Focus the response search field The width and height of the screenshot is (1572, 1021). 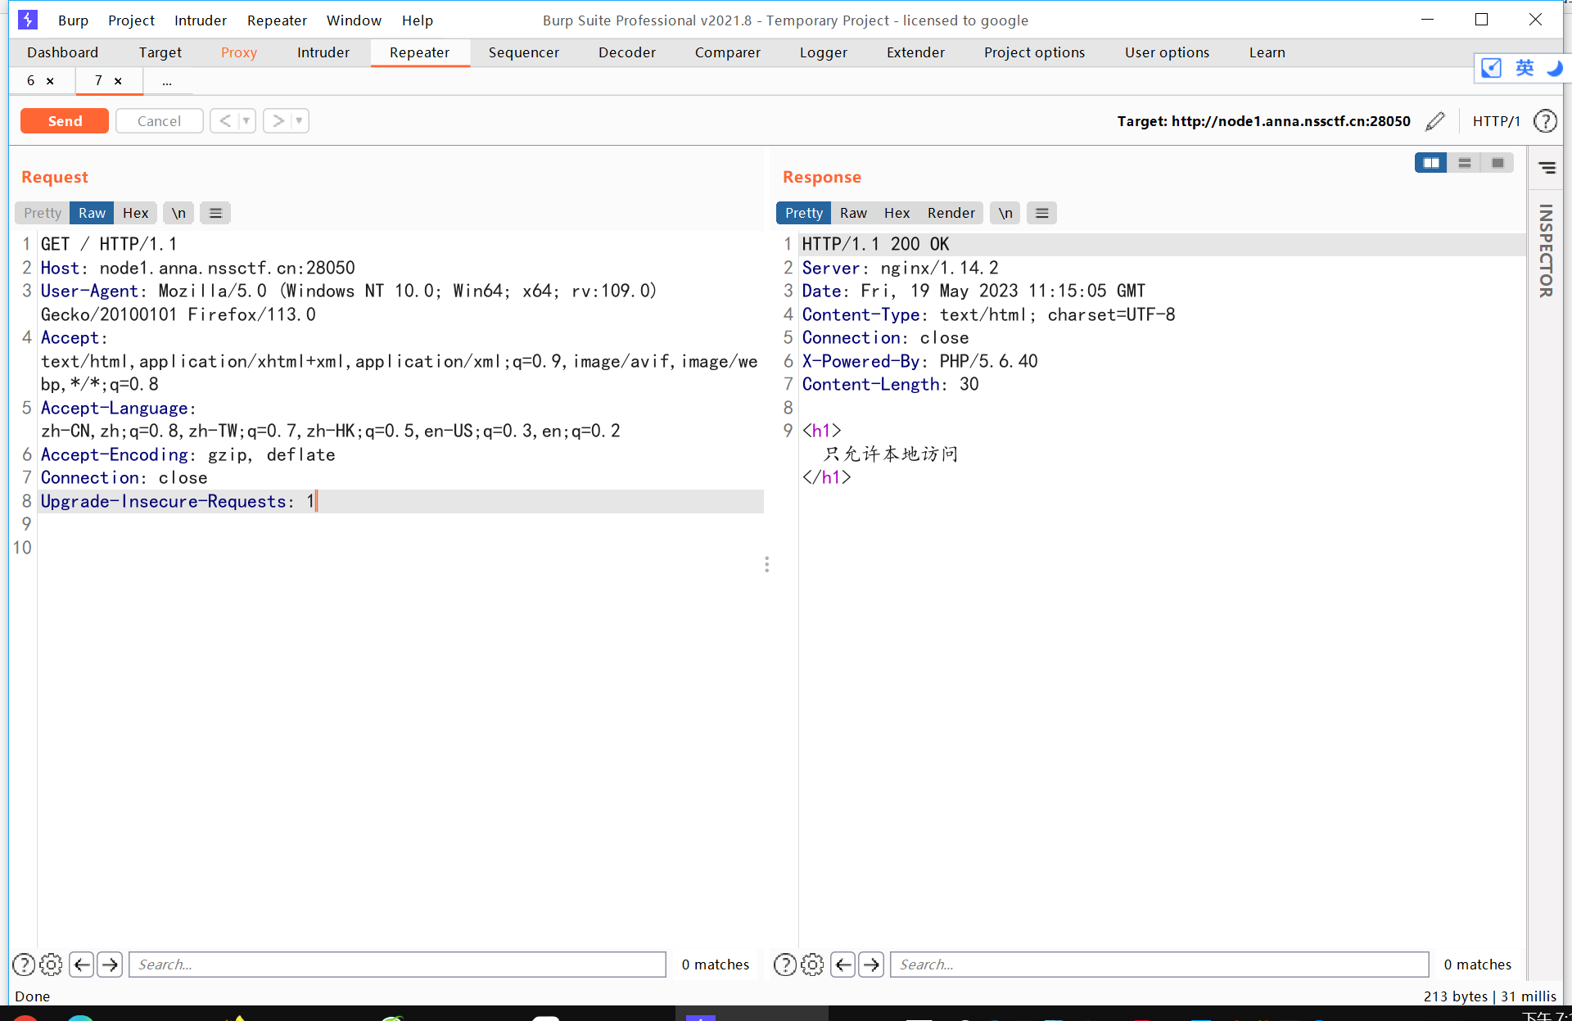click(1159, 965)
